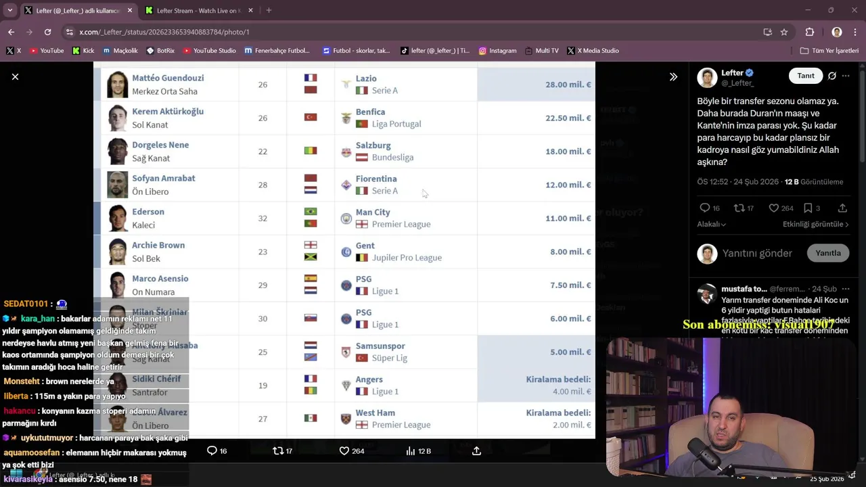Open the X Media Studio bookmark

pos(593,51)
